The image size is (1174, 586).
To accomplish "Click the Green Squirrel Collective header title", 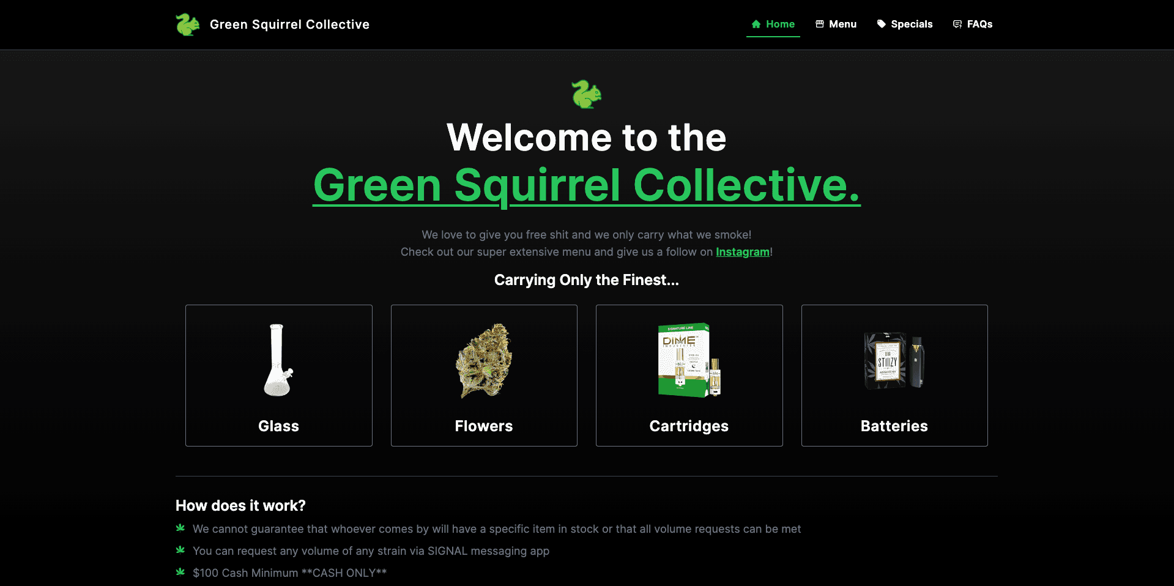I will point(289,24).
